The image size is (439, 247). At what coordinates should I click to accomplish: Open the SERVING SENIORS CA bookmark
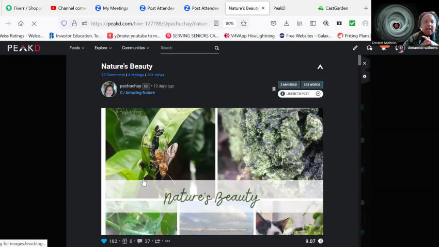(x=192, y=36)
